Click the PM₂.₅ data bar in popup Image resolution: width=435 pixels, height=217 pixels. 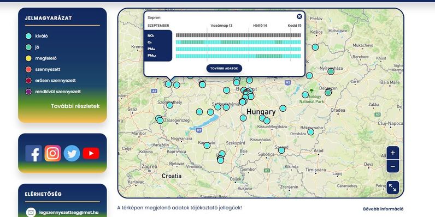pyautogui.click(x=238, y=56)
